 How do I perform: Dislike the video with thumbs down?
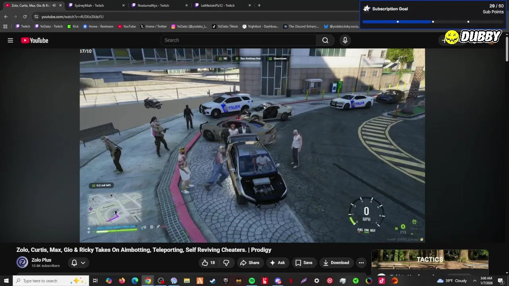point(226,263)
